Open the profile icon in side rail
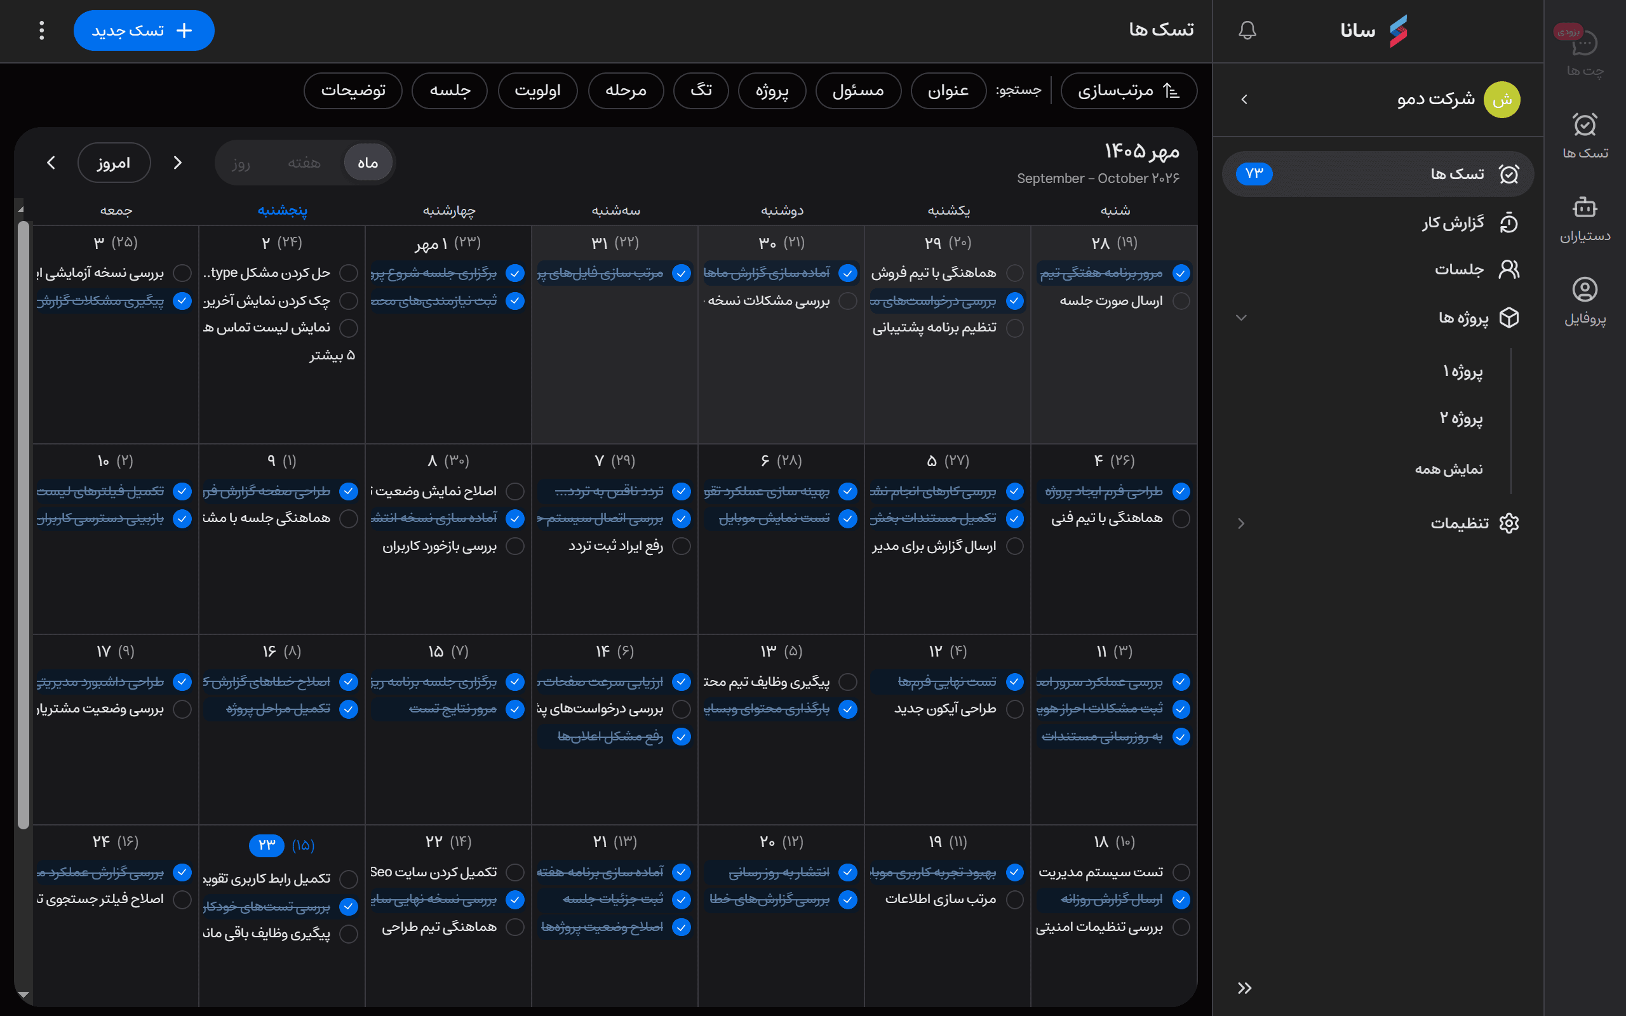Image resolution: width=1626 pixels, height=1016 pixels. [x=1584, y=290]
